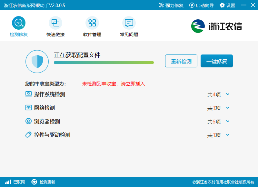Click the detection progress bar
Viewport: 258px width, 187px height.
point(104,63)
